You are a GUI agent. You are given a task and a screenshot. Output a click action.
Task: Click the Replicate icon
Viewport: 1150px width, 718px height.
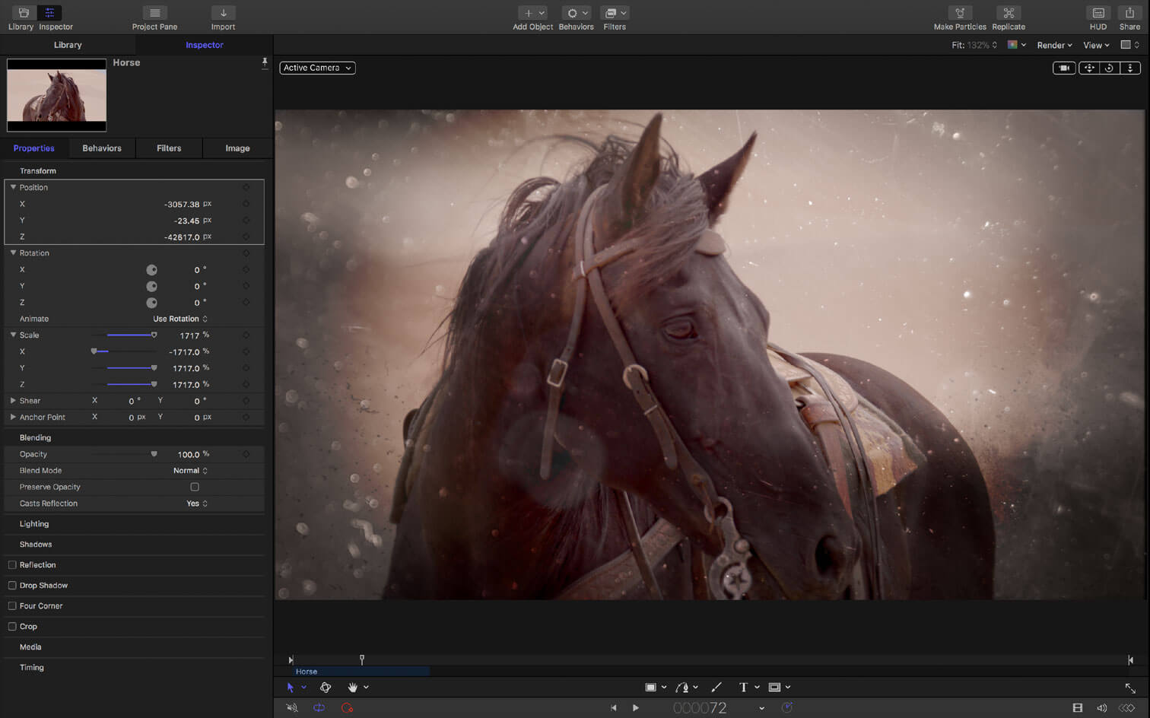pyautogui.click(x=1008, y=13)
